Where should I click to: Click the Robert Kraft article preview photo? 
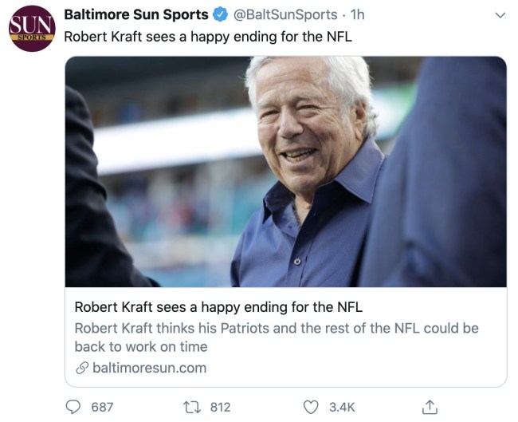pos(285,172)
